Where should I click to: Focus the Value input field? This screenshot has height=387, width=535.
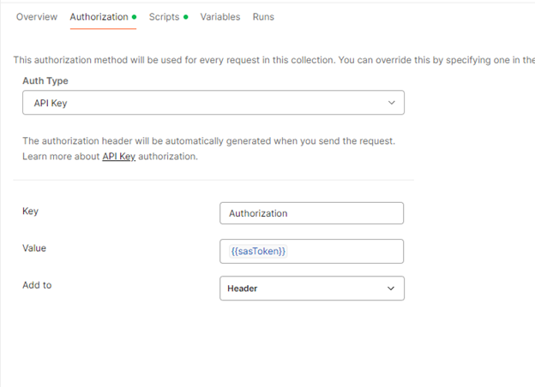(x=343, y=251)
